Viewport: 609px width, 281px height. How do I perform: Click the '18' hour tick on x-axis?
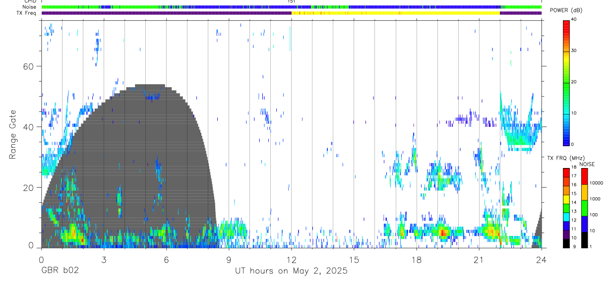pos(417,259)
